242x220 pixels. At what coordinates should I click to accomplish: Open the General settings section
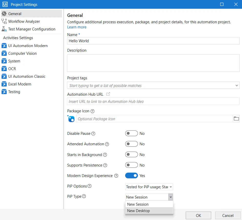[31, 14]
